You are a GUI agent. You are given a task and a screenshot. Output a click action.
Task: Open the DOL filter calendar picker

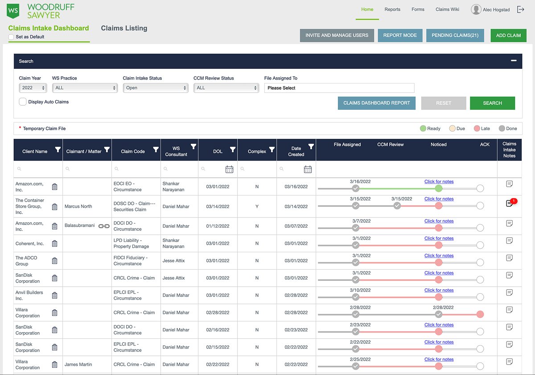229,169
